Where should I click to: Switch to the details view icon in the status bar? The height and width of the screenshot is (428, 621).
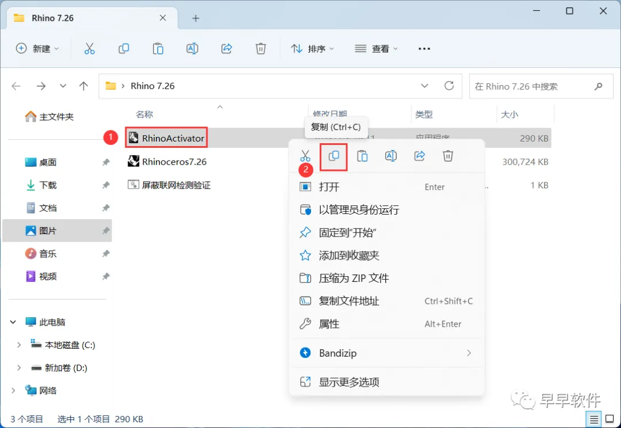(x=593, y=419)
